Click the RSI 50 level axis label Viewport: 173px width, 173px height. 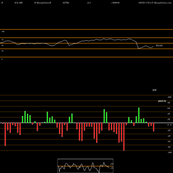[2, 45]
